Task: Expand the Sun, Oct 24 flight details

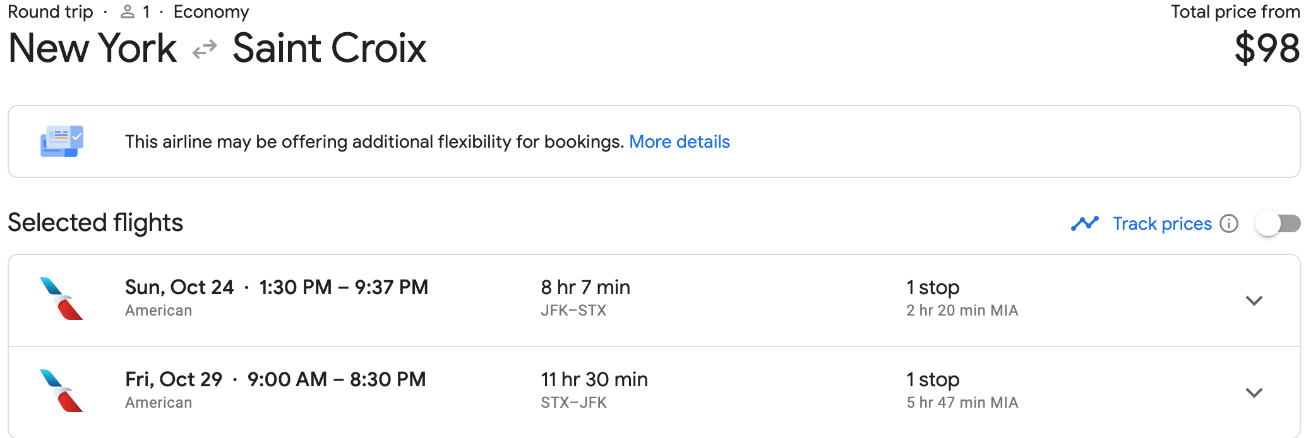Action: click(x=1254, y=300)
